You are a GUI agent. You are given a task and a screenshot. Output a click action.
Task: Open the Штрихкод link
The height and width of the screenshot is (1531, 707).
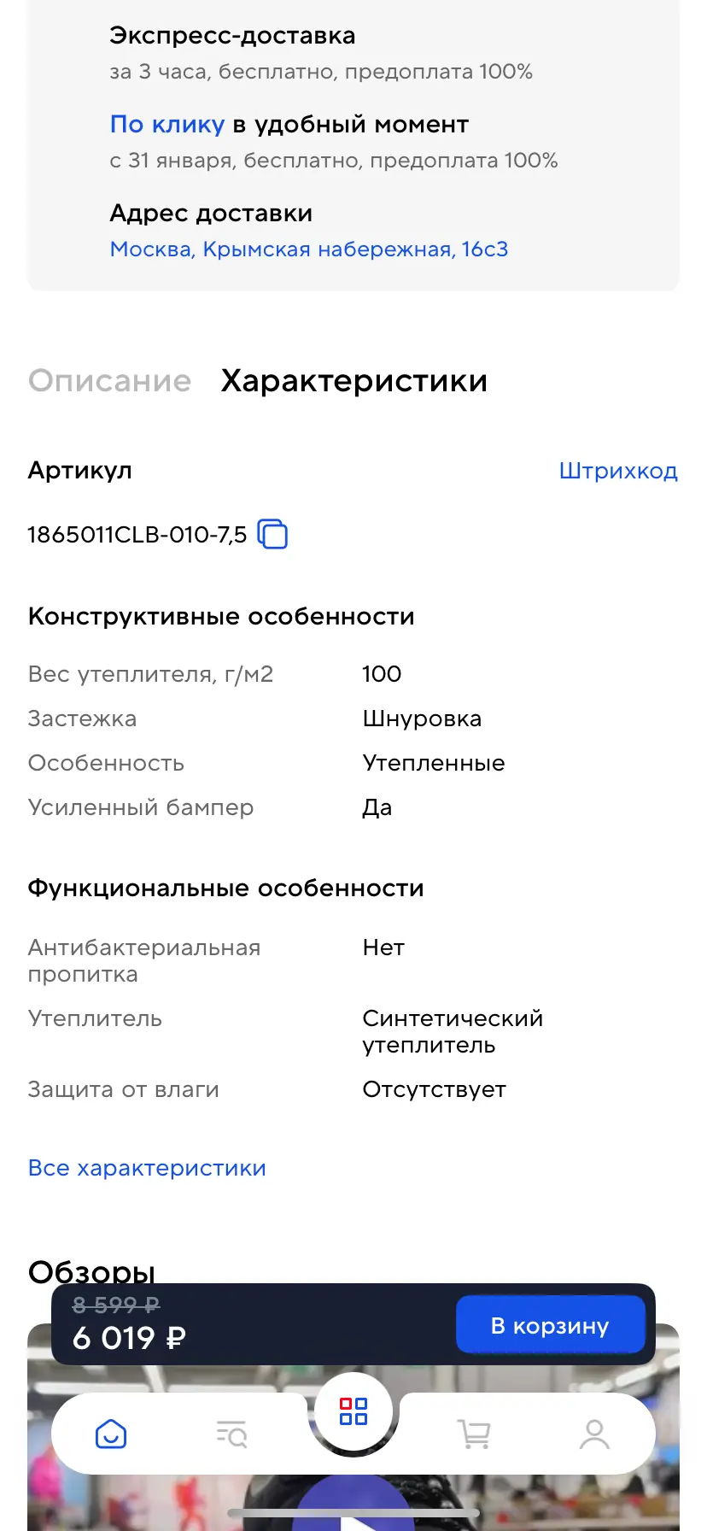(618, 471)
